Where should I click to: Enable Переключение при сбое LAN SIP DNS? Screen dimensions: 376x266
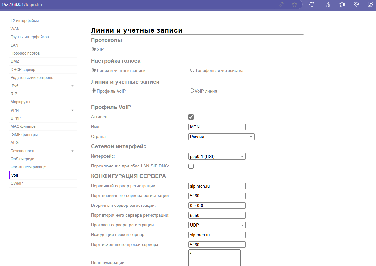(x=191, y=166)
